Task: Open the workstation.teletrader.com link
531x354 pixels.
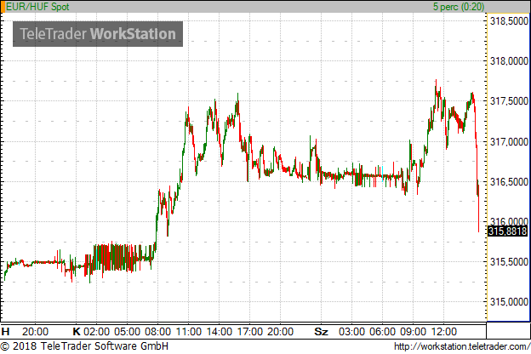Action: 462,346
